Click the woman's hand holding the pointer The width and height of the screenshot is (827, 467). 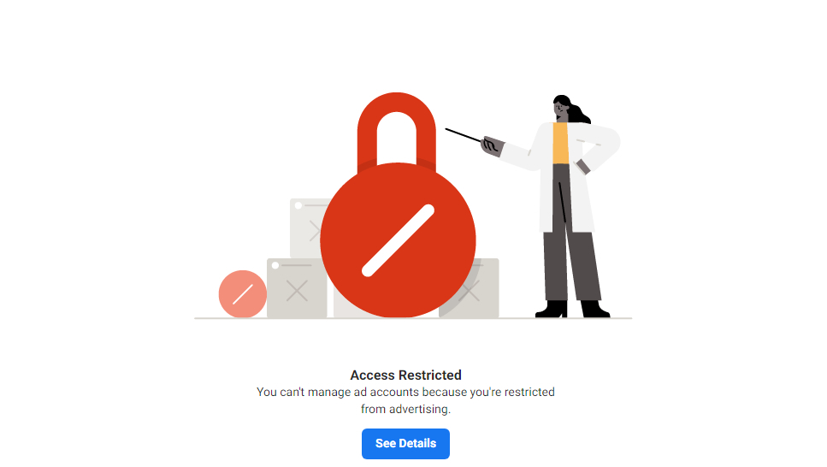tap(491, 145)
